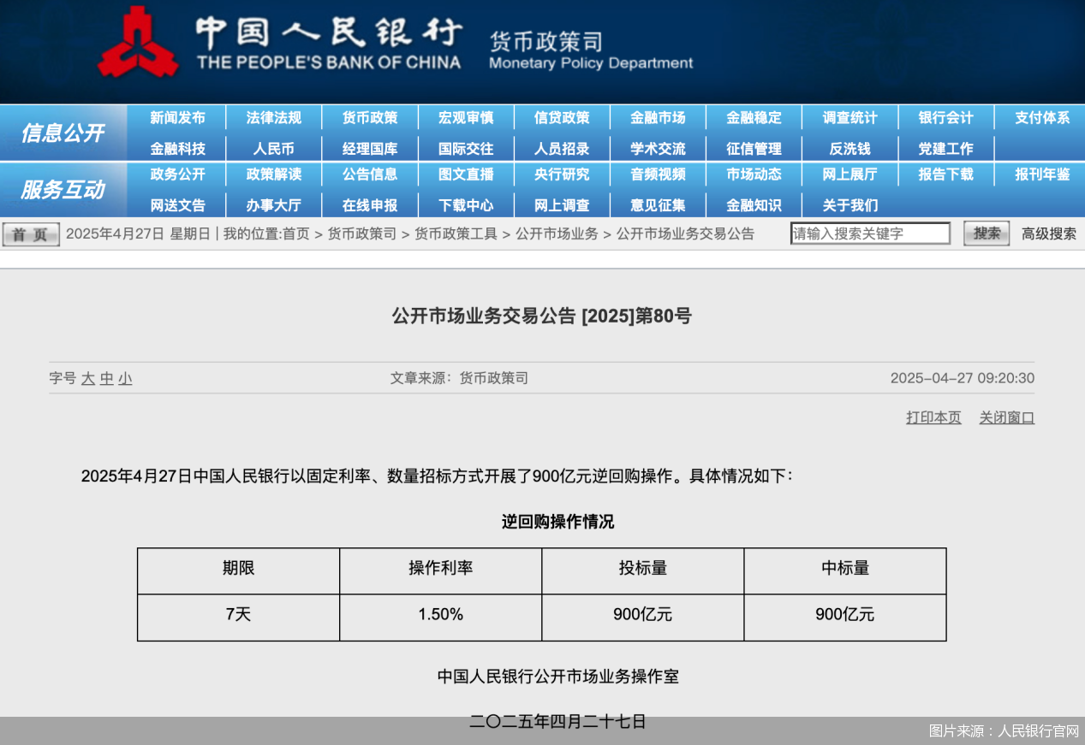Select 人民币 in navigation bar
Screen dimensions: 1085x745
click(x=273, y=149)
